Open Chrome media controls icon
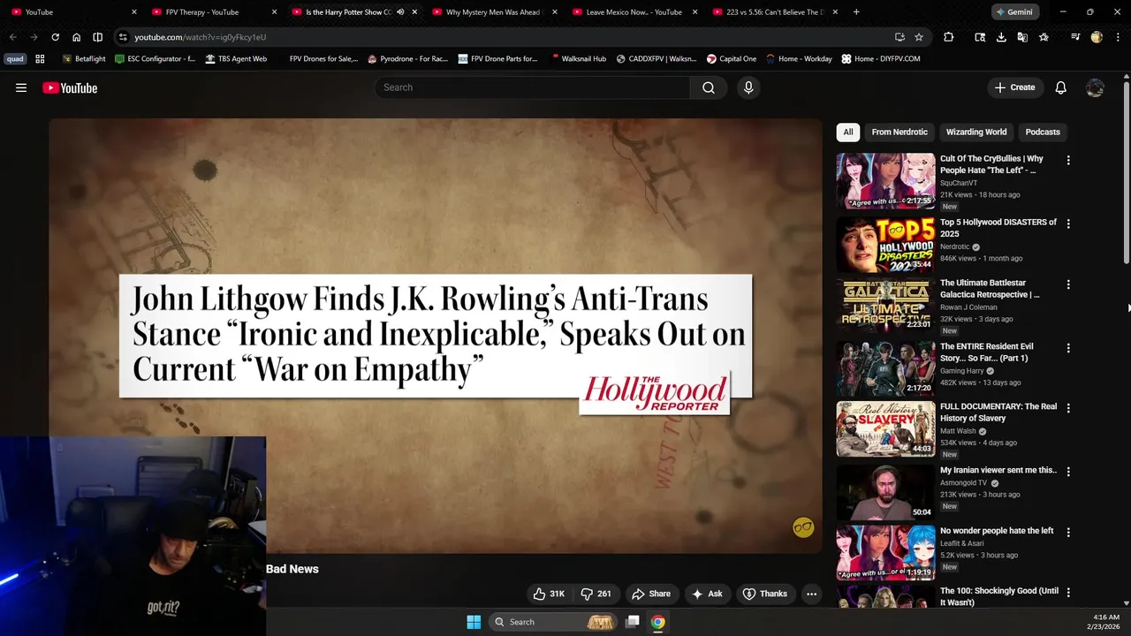The height and width of the screenshot is (636, 1131). pos(1075,37)
